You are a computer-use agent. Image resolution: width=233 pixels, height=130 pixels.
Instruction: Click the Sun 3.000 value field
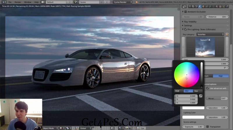pyautogui.click(x=205, y=59)
